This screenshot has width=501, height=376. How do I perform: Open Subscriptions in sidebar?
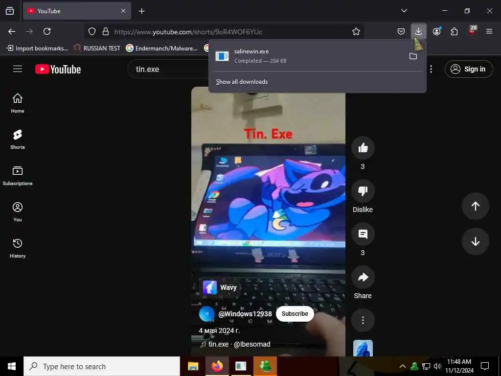(18, 176)
